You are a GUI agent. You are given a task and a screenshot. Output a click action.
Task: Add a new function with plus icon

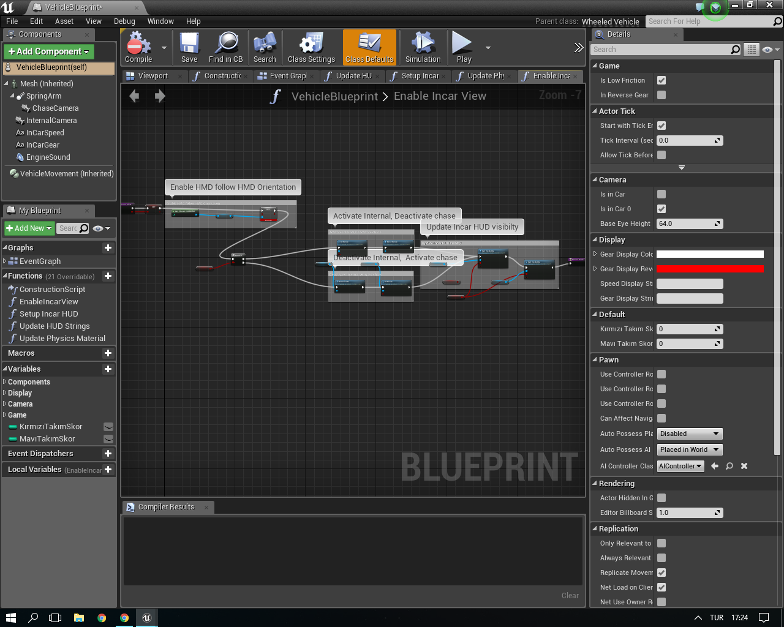click(x=108, y=276)
